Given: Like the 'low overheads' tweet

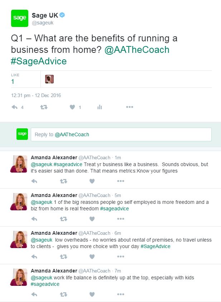Looking at the screenshot, I should pyautogui.click(x=92, y=256).
